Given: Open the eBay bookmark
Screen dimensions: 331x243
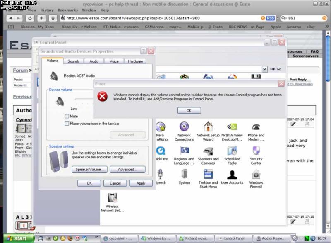Looking at the screenshot, I should [x=311, y=27].
